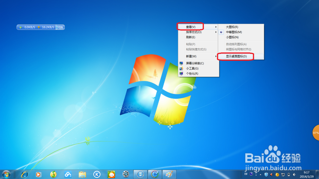Open the yellow smiley face tray icon
Image resolution: width=319 pixels, height=179 pixels.
[277, 175]
